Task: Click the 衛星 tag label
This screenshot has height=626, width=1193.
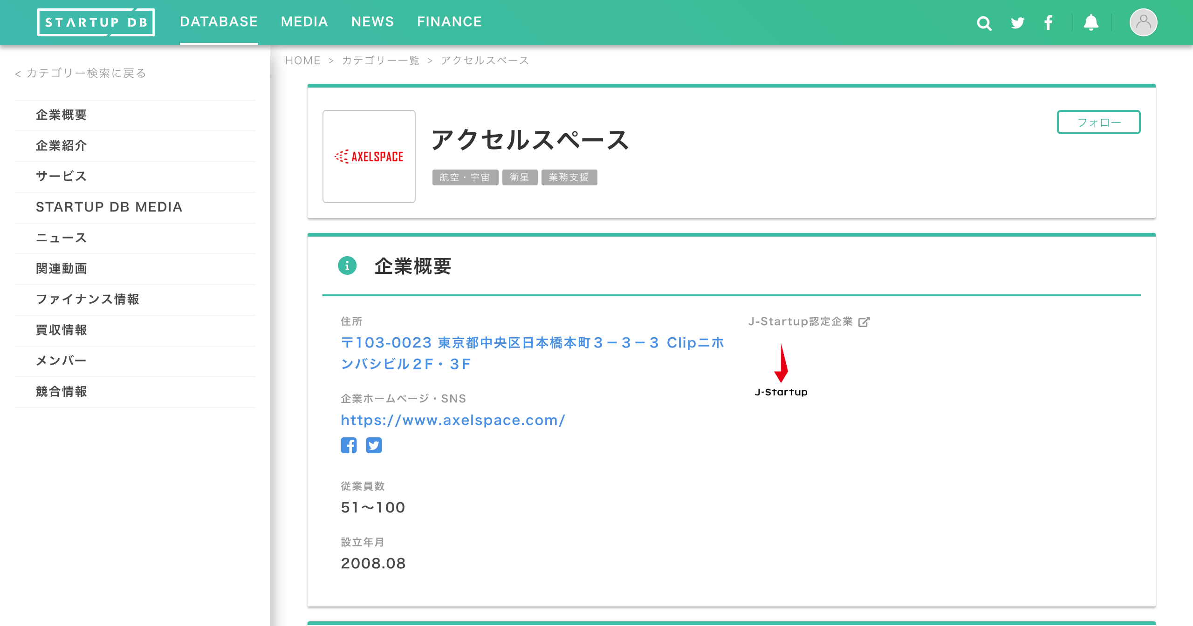Action: click(520, 177)
